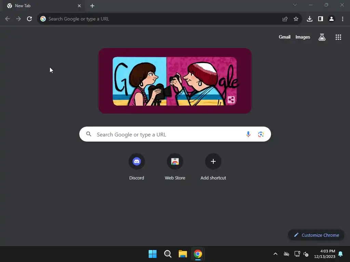Toggle the Chrome side panel
Screen dimensions: 350x262
point(321,19)
